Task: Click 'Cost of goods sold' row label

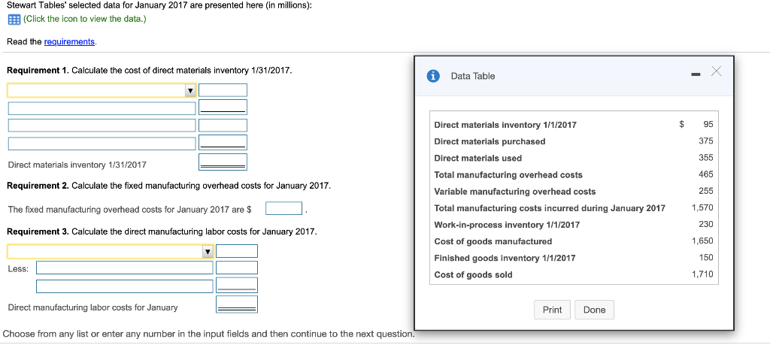Action: pyautogui.click(x=473, y=275)
